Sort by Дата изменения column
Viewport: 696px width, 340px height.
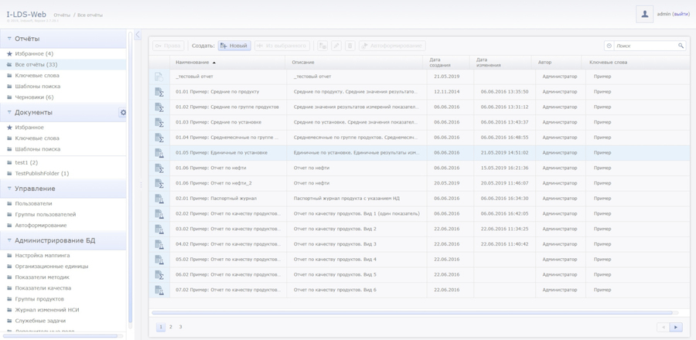click(x=489, y=63)
